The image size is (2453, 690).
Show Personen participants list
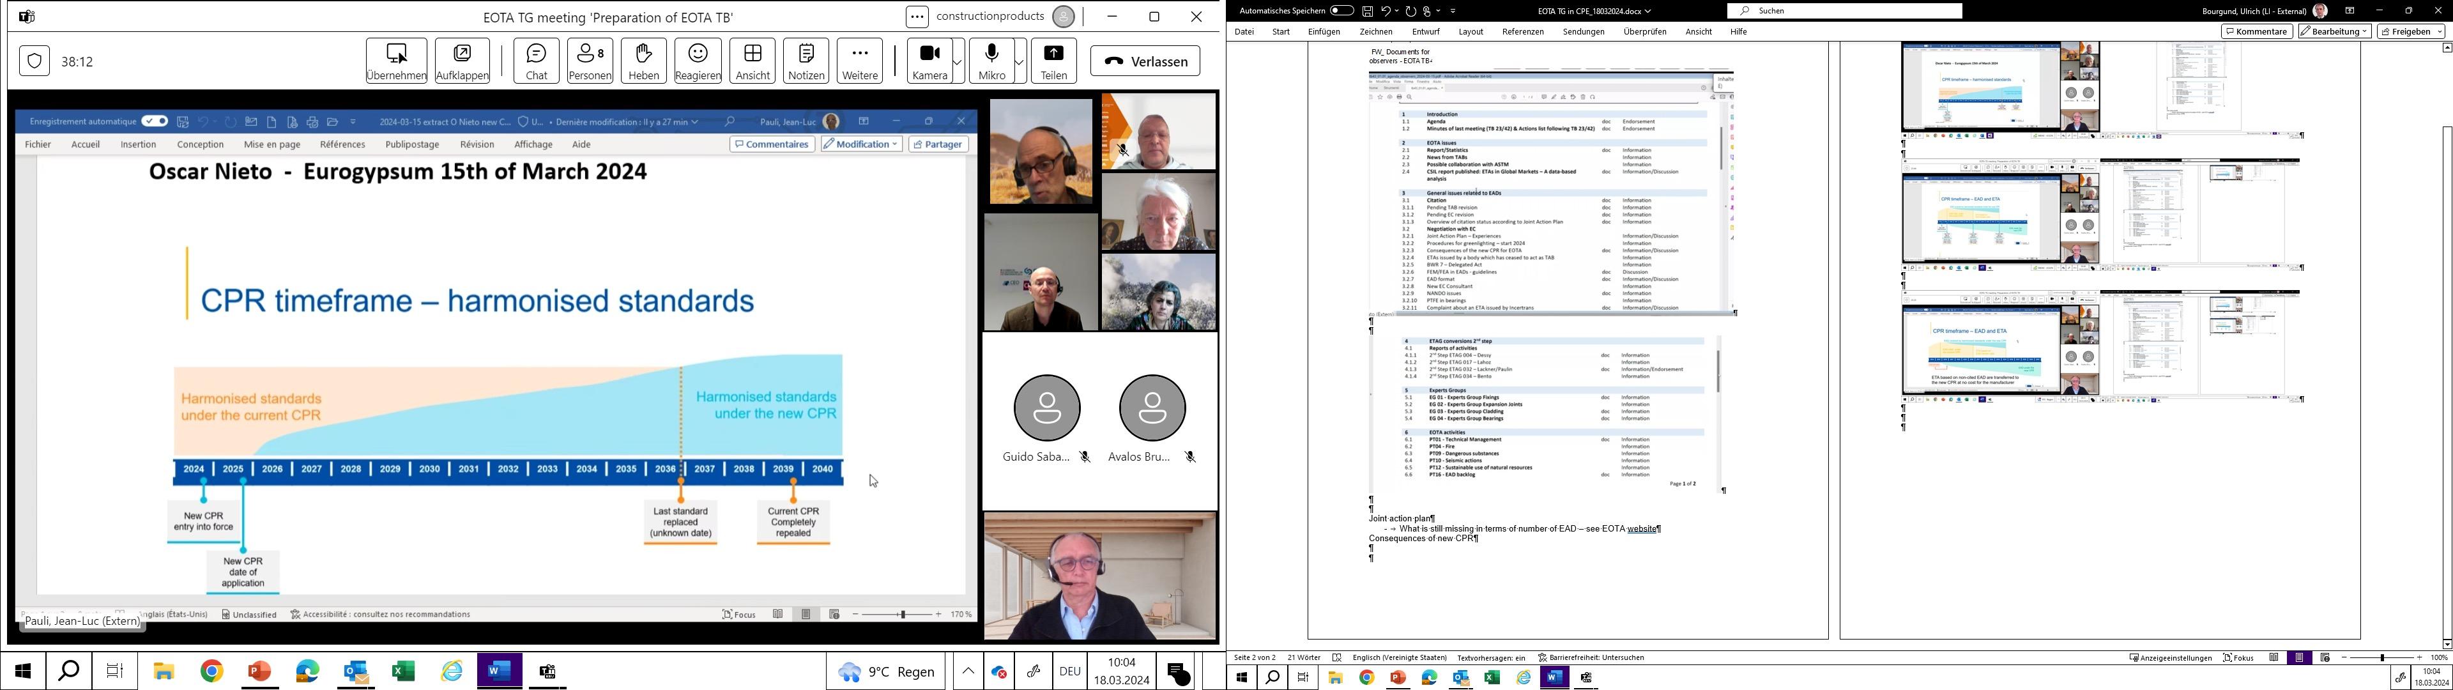[590, 61]
